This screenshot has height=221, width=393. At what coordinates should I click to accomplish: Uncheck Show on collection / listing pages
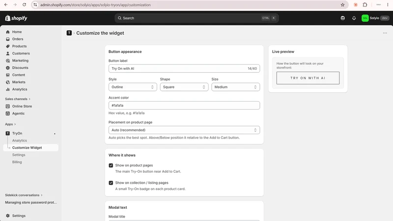(111, 183)
